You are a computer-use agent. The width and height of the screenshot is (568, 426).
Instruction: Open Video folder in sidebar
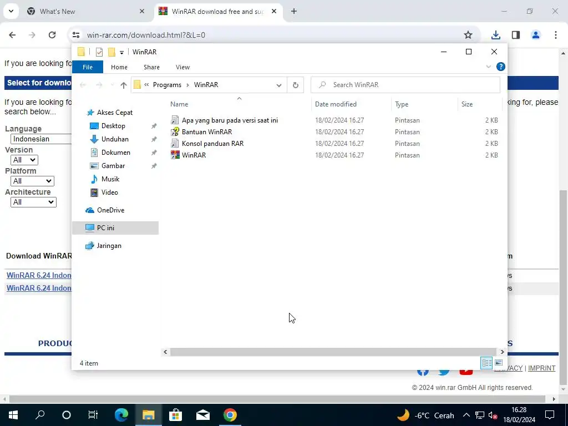109,192
